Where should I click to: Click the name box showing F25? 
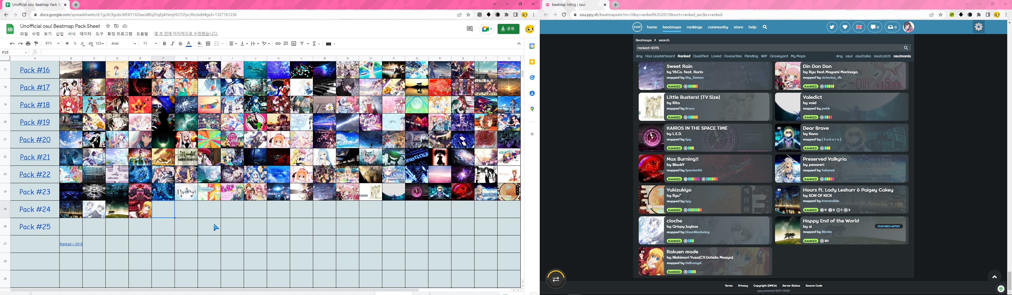point(15,52)
